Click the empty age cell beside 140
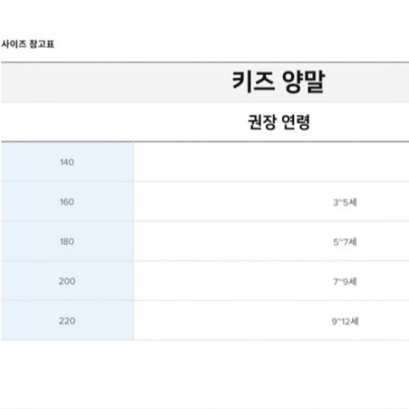 271,162
